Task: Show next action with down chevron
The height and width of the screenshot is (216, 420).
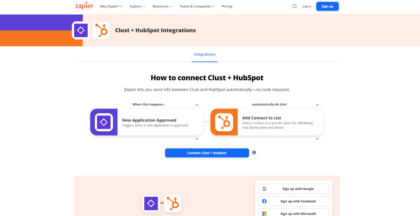Action: (x=317, y=139)
